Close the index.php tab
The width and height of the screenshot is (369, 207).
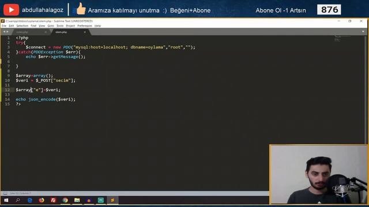click(x=46, y=32)
